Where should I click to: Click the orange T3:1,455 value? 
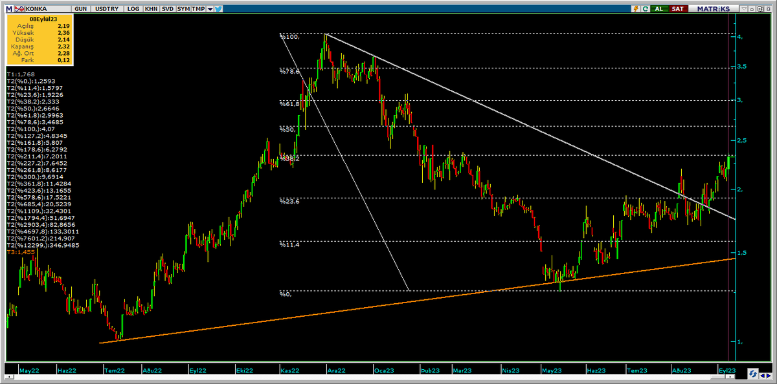tap(20, 253)
